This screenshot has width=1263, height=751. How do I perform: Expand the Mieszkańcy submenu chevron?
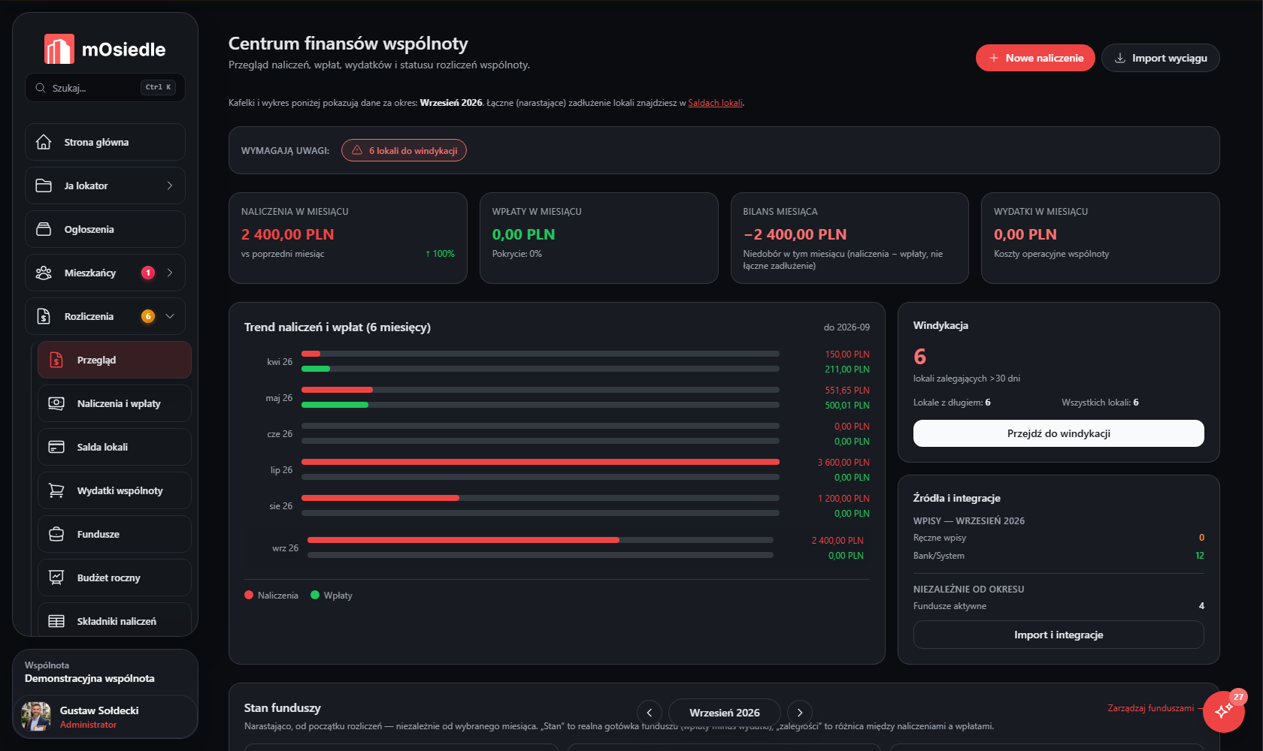170,273
